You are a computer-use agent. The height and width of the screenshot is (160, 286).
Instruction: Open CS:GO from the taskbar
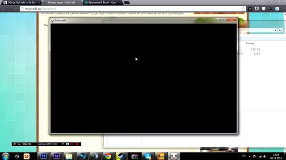pyautogui.click(x=161, y=156)
